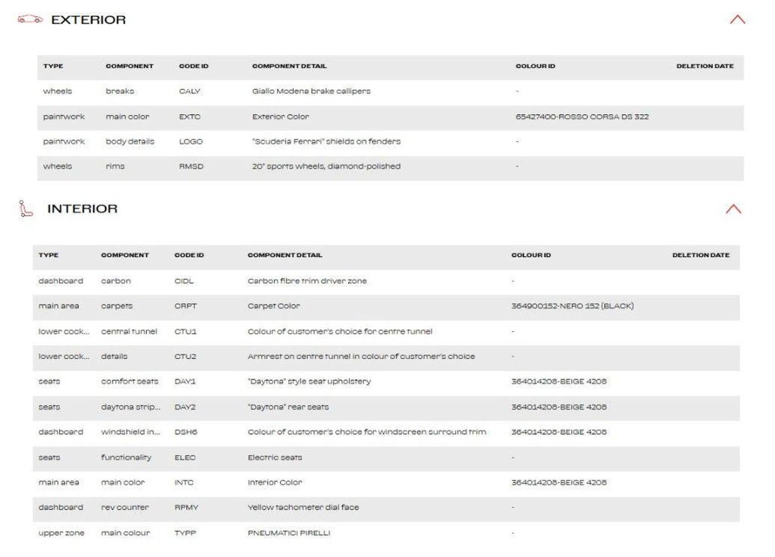775x557 pixels.
Task: Sort interior table by COMPONENT DETAIL header
Action: coord(285,255)
